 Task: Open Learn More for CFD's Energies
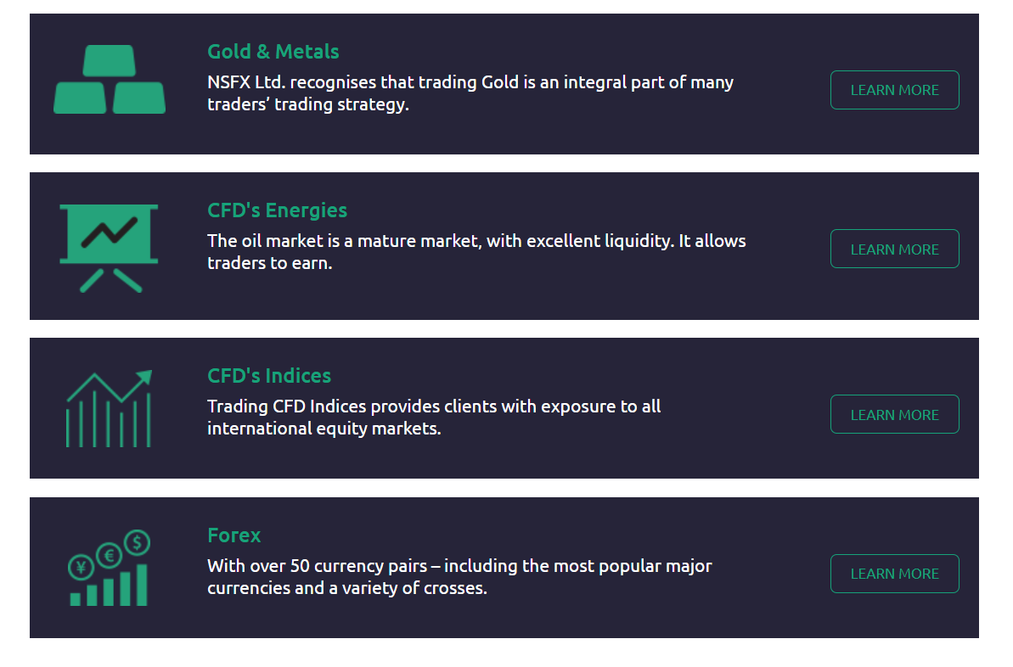[x=895, y=249]
